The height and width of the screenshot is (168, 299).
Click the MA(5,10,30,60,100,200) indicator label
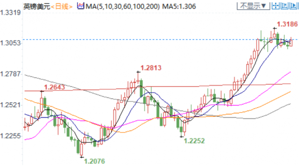pyautogui.click(x=122, y=7)
